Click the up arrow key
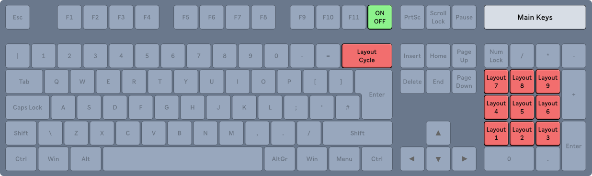 (x=438, y=133)
